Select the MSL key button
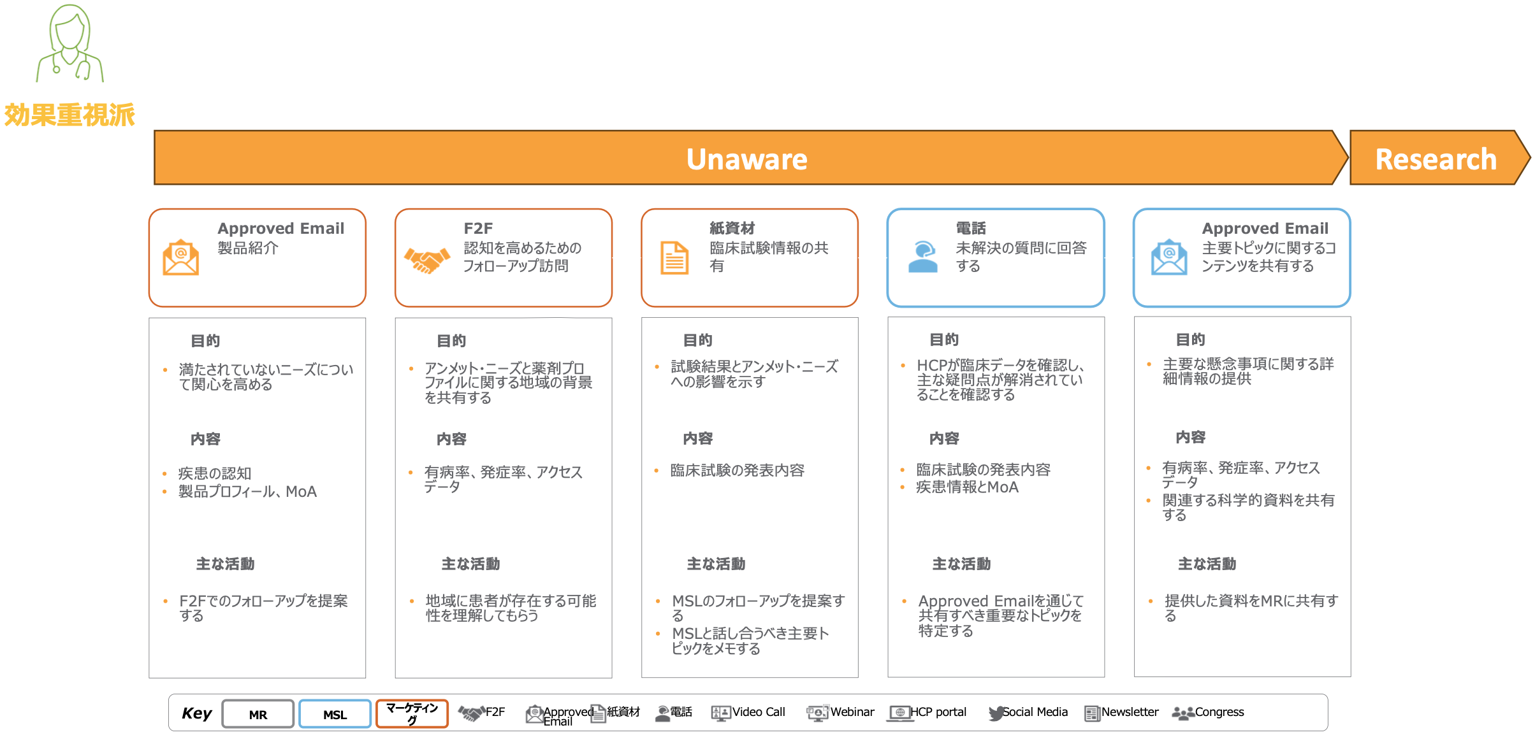Image resolution: width=1535 pixels, height=737 pixels. pos(335,714)
